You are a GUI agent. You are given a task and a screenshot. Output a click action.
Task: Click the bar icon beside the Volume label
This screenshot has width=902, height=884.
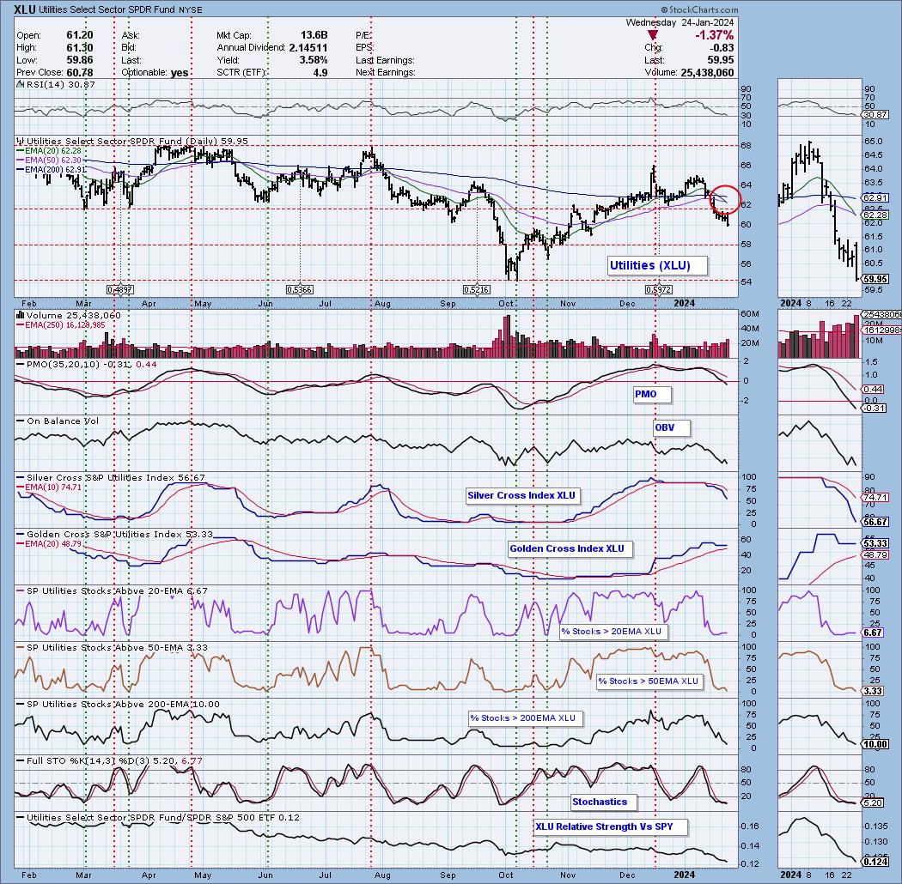pyautogui.click(x=20, y=315)
